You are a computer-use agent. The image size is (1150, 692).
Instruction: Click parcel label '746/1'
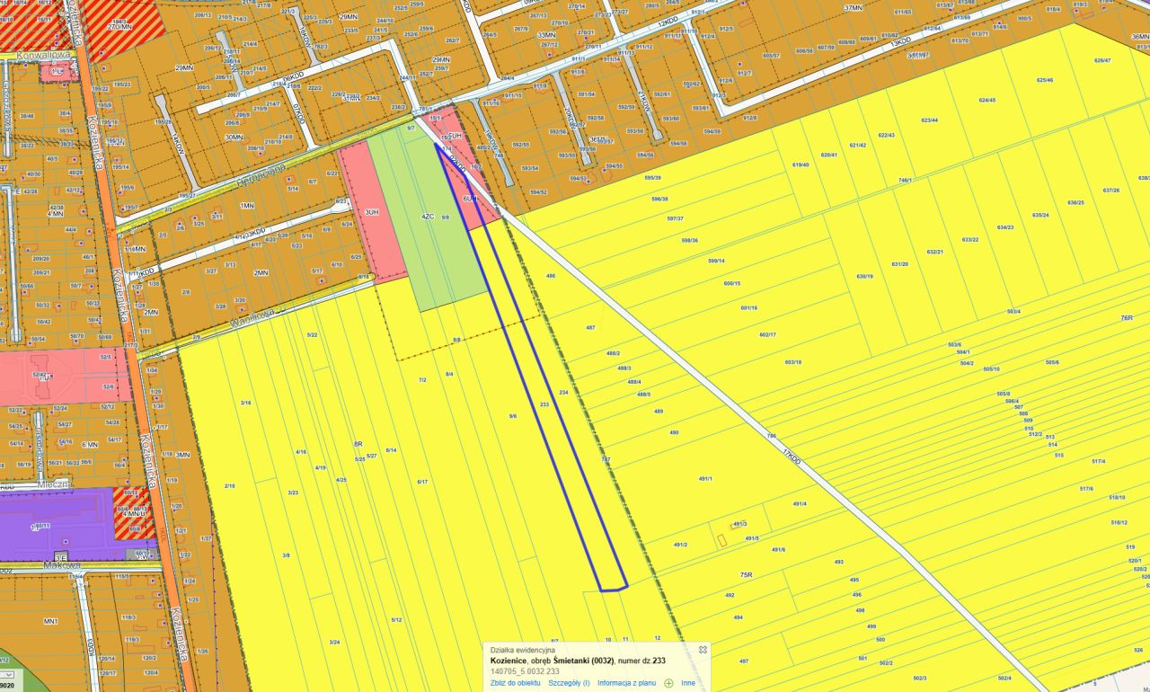(905, 181)
